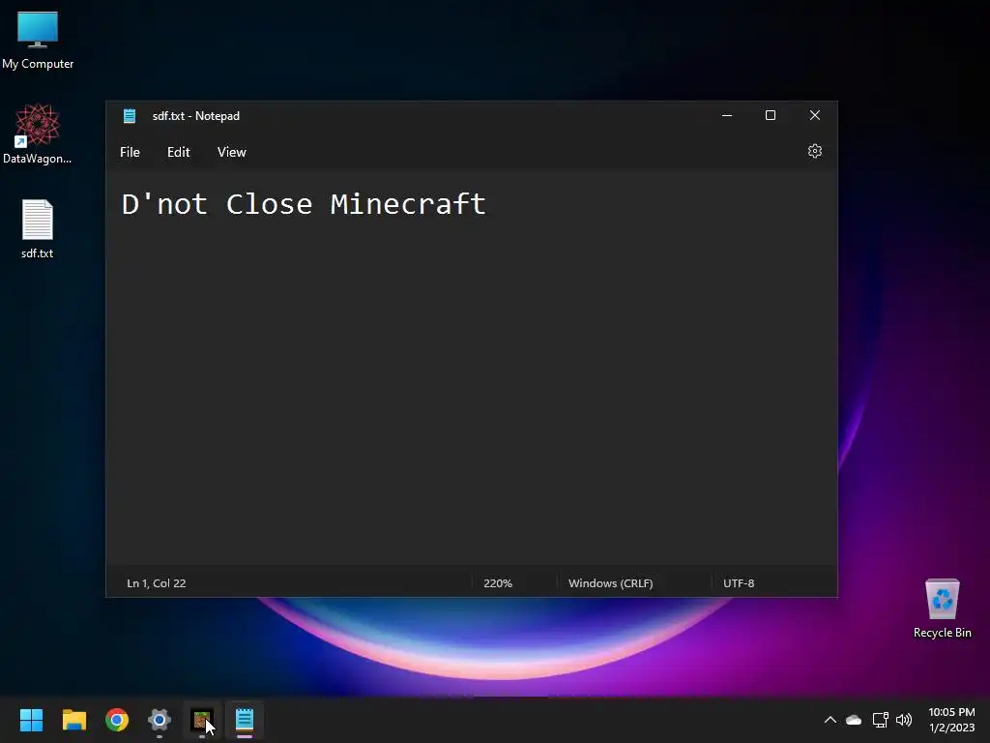Click the 'sdf.txt - Notepad' window title
The height and width of the screenshot is (743, 990).
(195, 116)
